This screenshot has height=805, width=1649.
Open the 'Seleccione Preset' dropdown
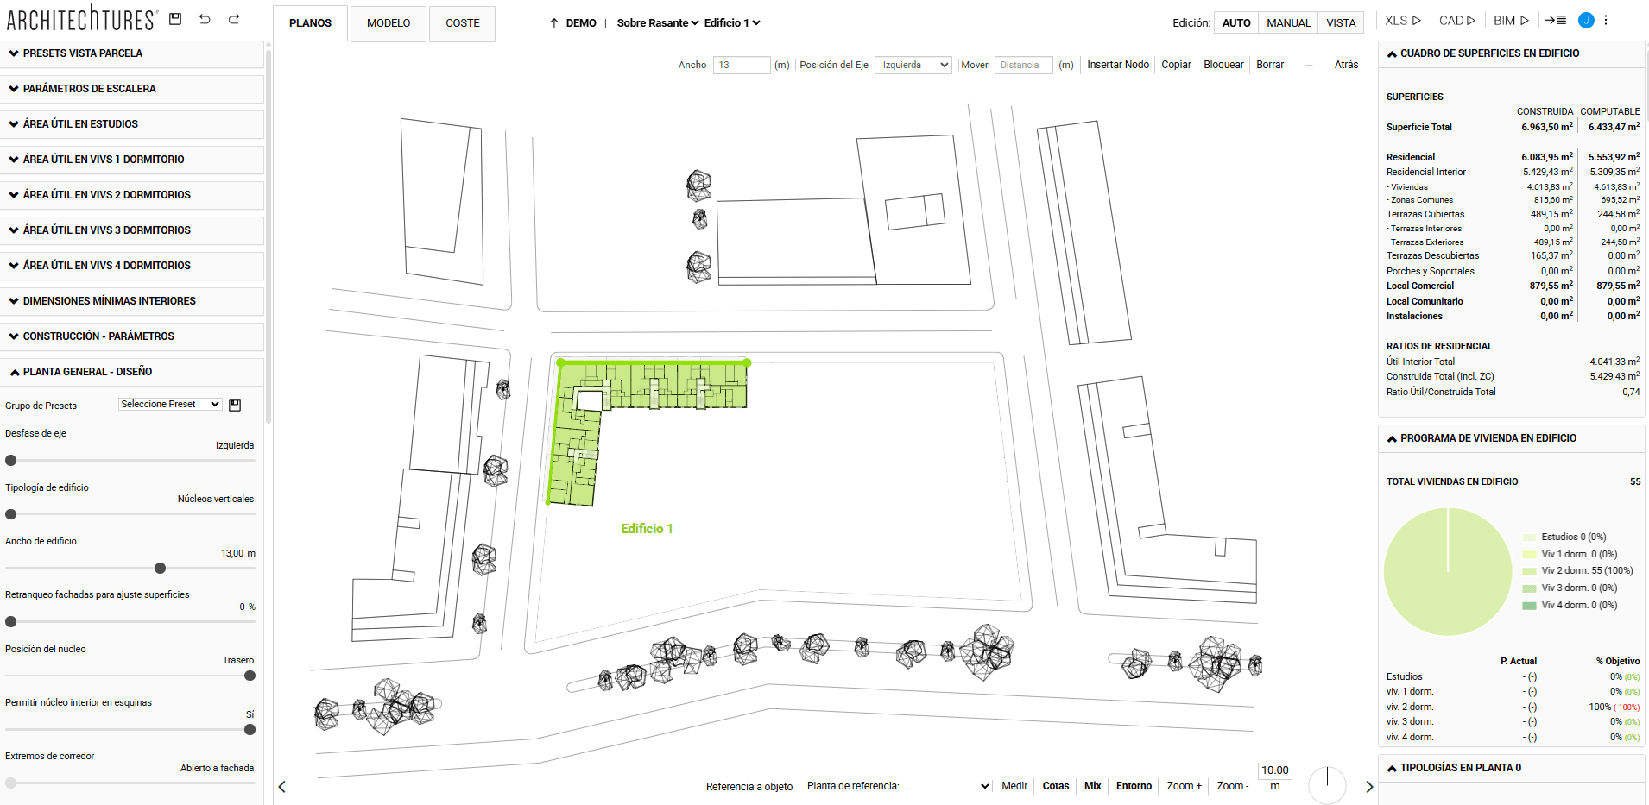point(170,404)
